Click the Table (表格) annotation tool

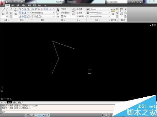tap(63, 16)
